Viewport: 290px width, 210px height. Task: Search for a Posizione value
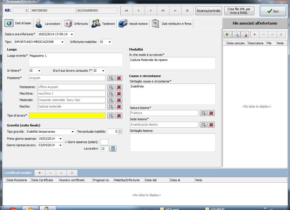click(x=111, y=78)
